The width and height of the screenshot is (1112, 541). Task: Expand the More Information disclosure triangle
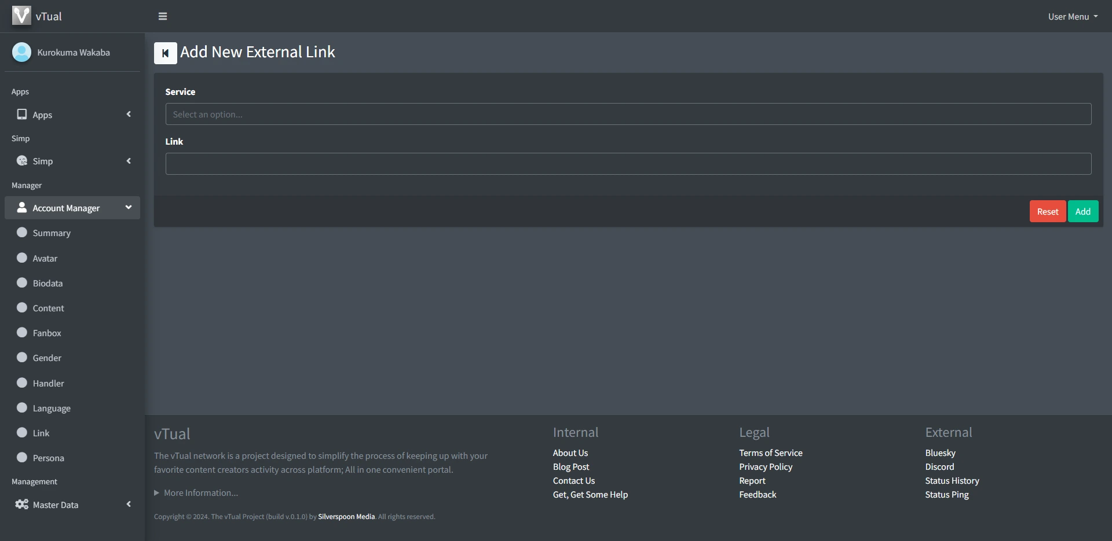[156, 493]
